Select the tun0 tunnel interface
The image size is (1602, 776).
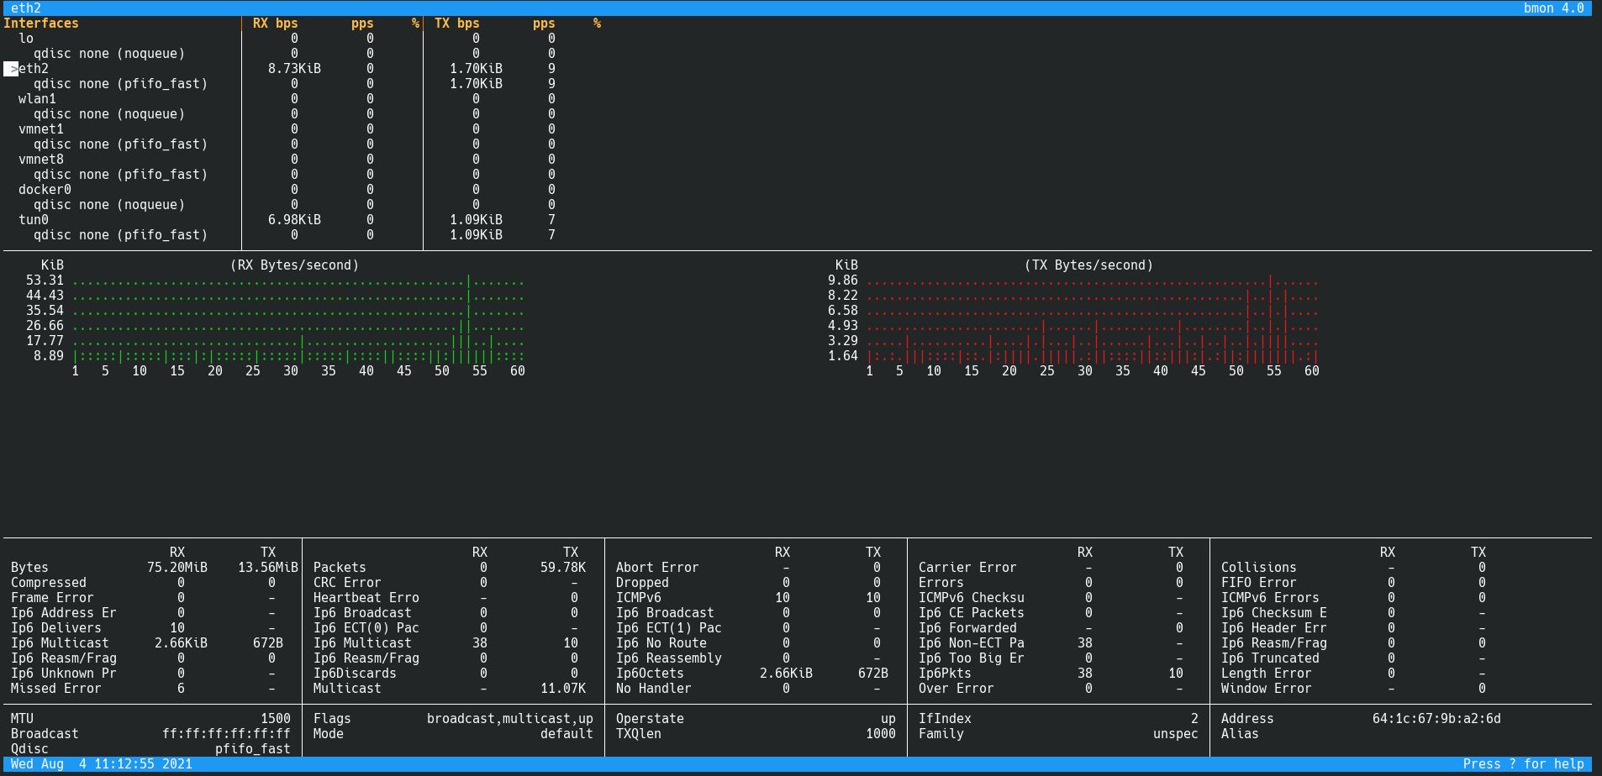34,220
